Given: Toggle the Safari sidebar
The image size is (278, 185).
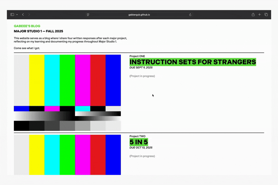Looking at the screenshot, I should tap(12, 14).
